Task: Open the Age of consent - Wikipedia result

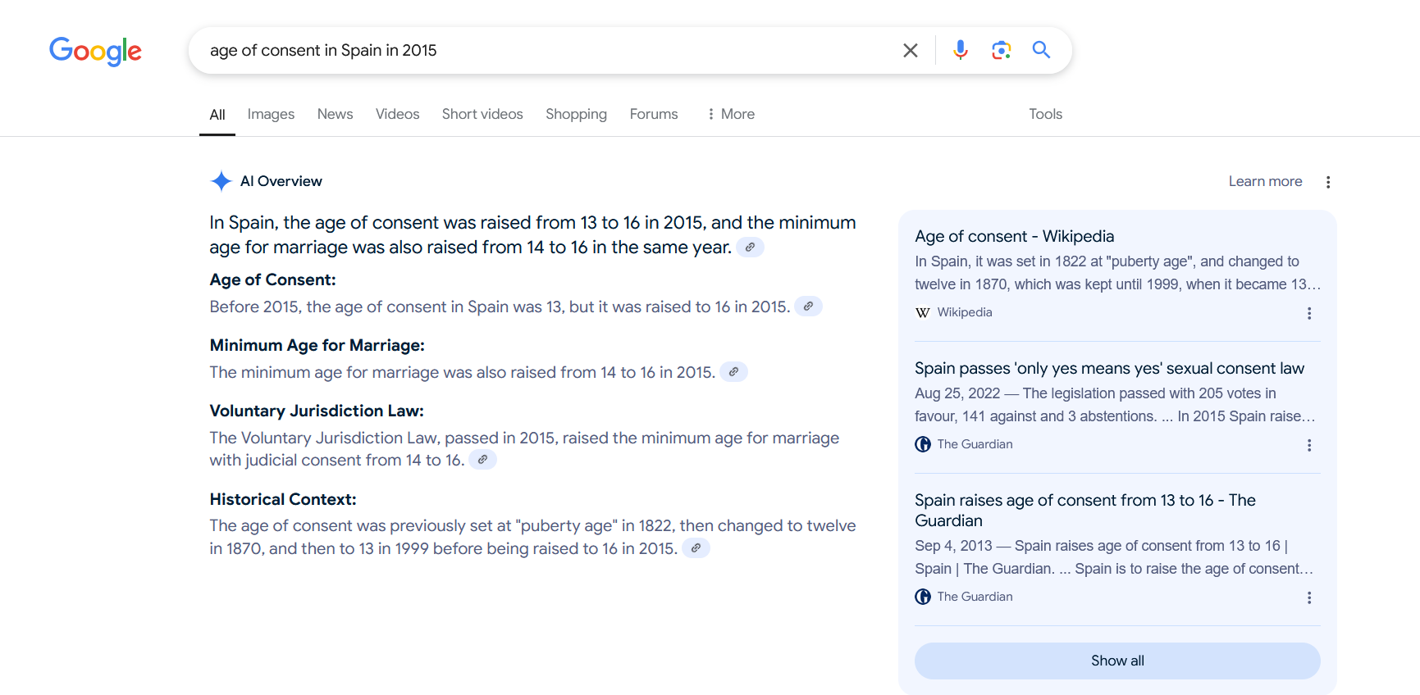Action: (1014, 236)
